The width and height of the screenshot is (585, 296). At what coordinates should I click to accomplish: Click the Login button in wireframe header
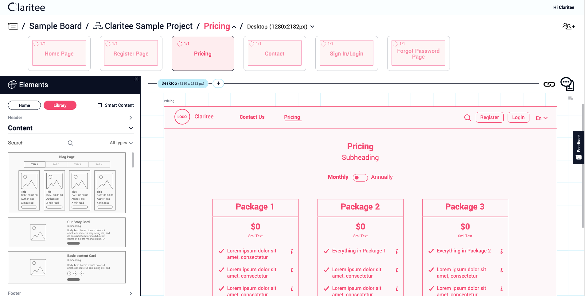click(518, 117)
